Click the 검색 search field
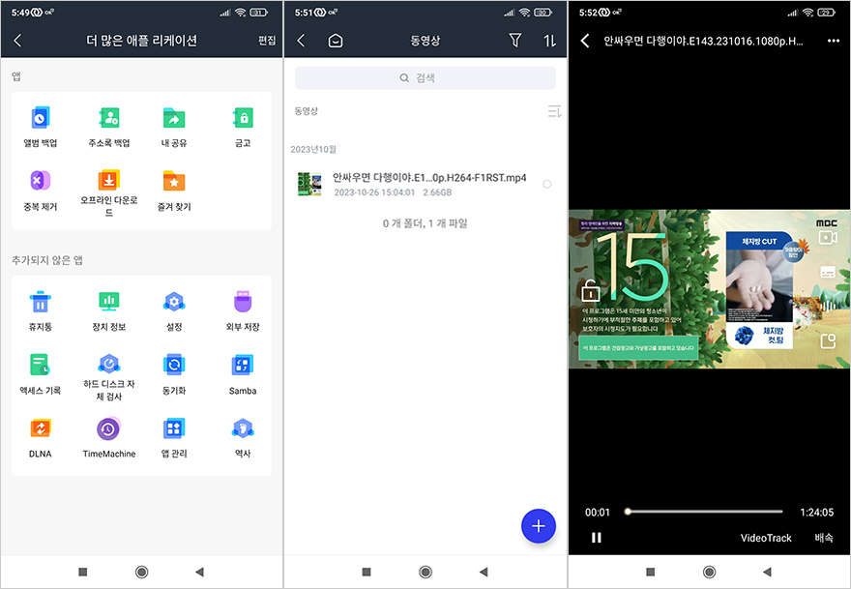This screenshot has height=589, width=851. tap(425, 78)
